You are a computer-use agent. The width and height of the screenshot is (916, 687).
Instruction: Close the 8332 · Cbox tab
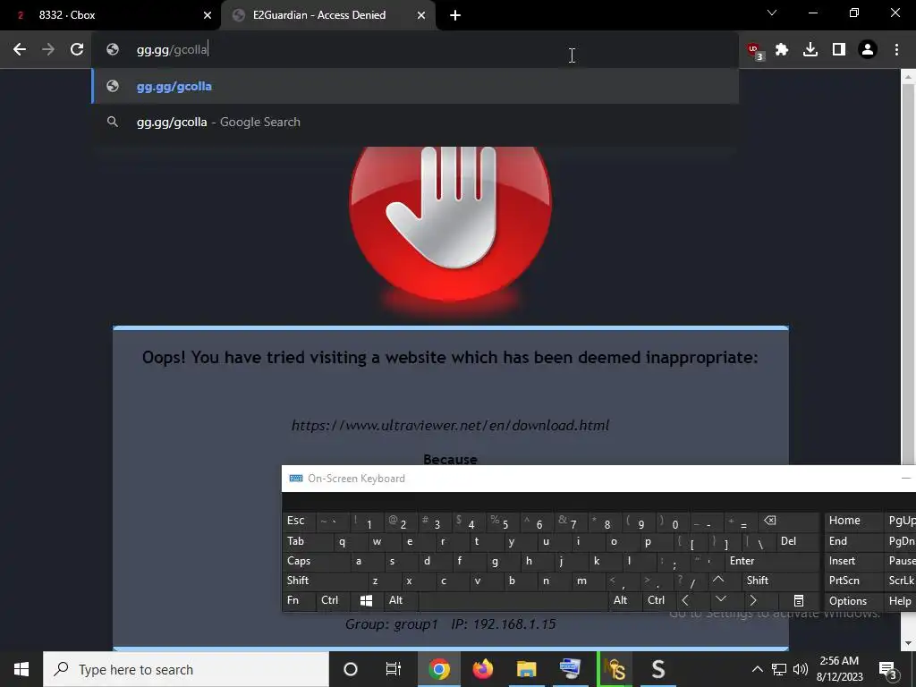pos(208,16)
